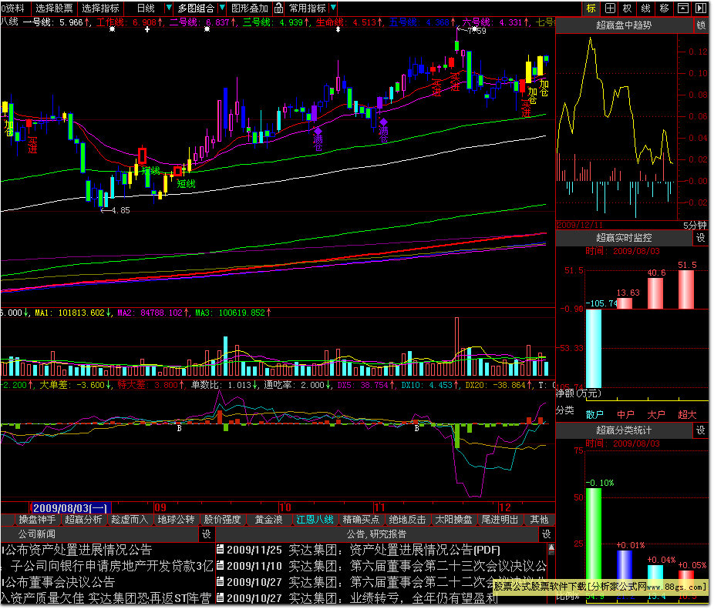Click document icon of 2009/11/10 announcement
The width and height of the screenshot is (714, 609).
coord(220,565)
